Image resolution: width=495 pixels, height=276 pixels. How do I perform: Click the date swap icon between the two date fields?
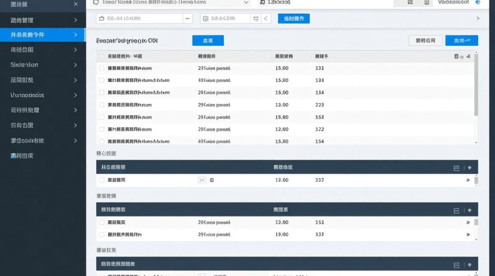(256, 18)
